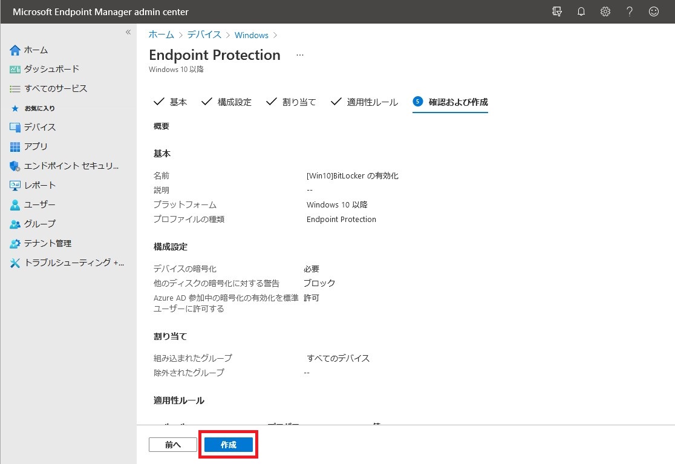Click the platform value Windows 10 以降
Viewport: 675px width, 464px height.
(337, 205)
